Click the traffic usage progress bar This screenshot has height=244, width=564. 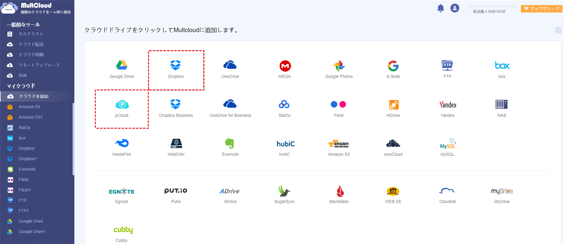click(x=490, y=6)
